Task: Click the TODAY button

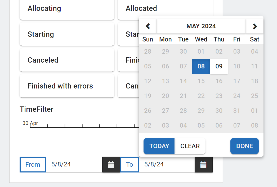Action: 159,146
